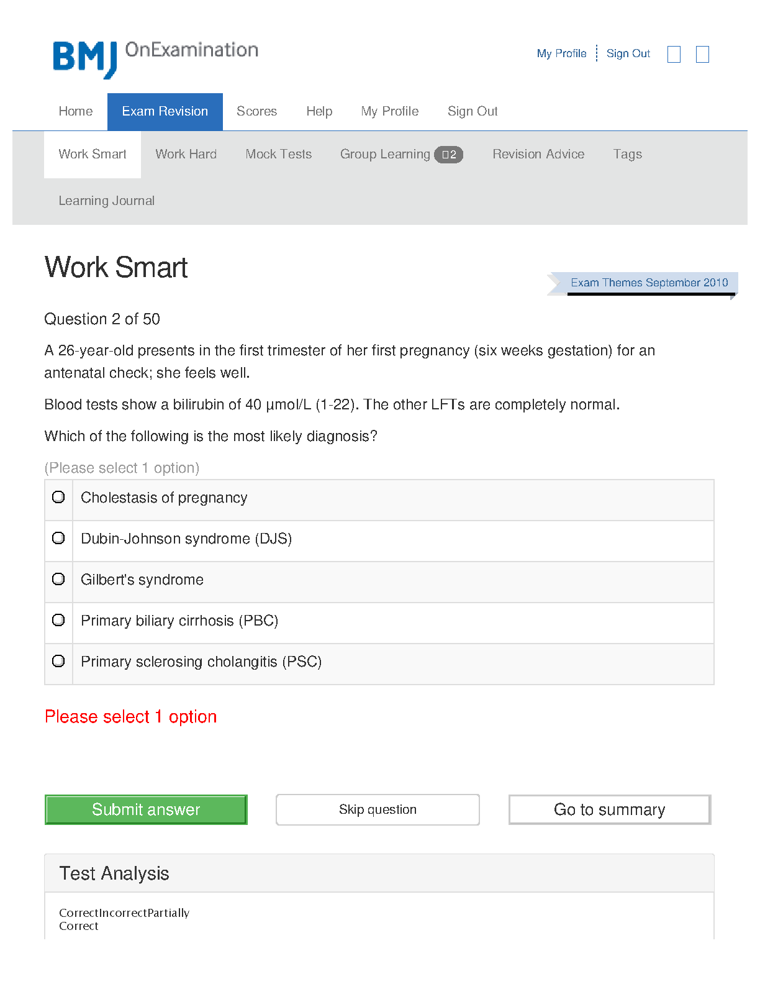Click the Go to summary button
The height and width of the screenshot is (984, 760).
[609, 809]
